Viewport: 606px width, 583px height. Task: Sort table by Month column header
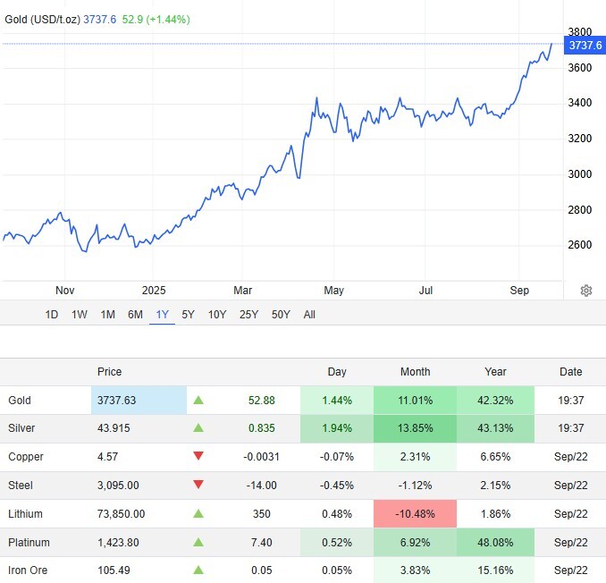415,372
